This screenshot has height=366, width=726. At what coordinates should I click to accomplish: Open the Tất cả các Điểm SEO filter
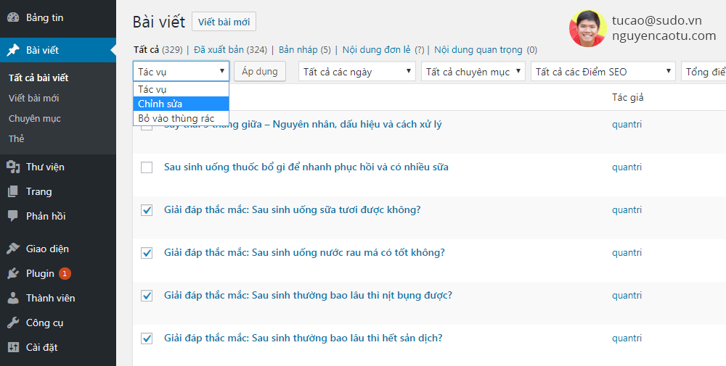pyautogui.click(x=603, y=72)
